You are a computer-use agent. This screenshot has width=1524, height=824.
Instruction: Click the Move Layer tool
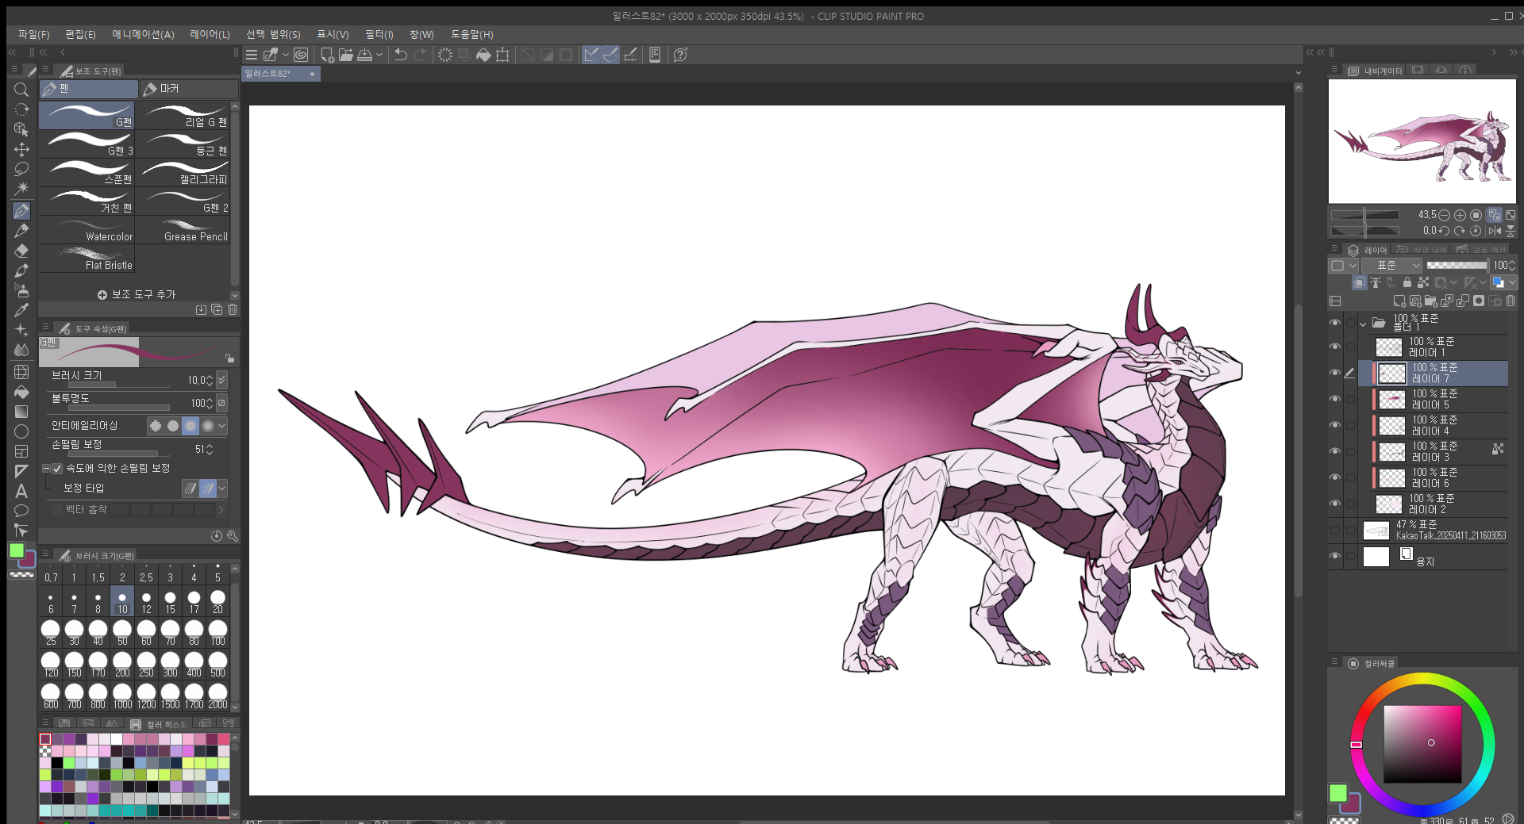tap(21, 149)
